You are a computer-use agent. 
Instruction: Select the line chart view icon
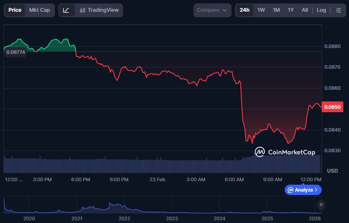[66, 10]
